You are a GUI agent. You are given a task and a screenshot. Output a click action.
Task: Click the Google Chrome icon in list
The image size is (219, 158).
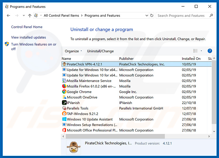[x=64, y=92]
